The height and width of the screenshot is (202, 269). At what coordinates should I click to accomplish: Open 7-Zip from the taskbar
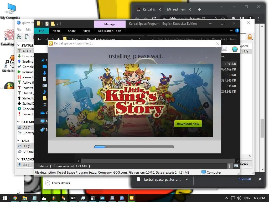(x=73, y=198)
